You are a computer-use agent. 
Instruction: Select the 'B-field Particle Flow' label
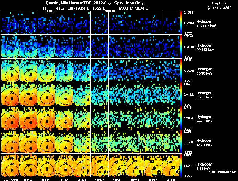click(x=222, y=172)
